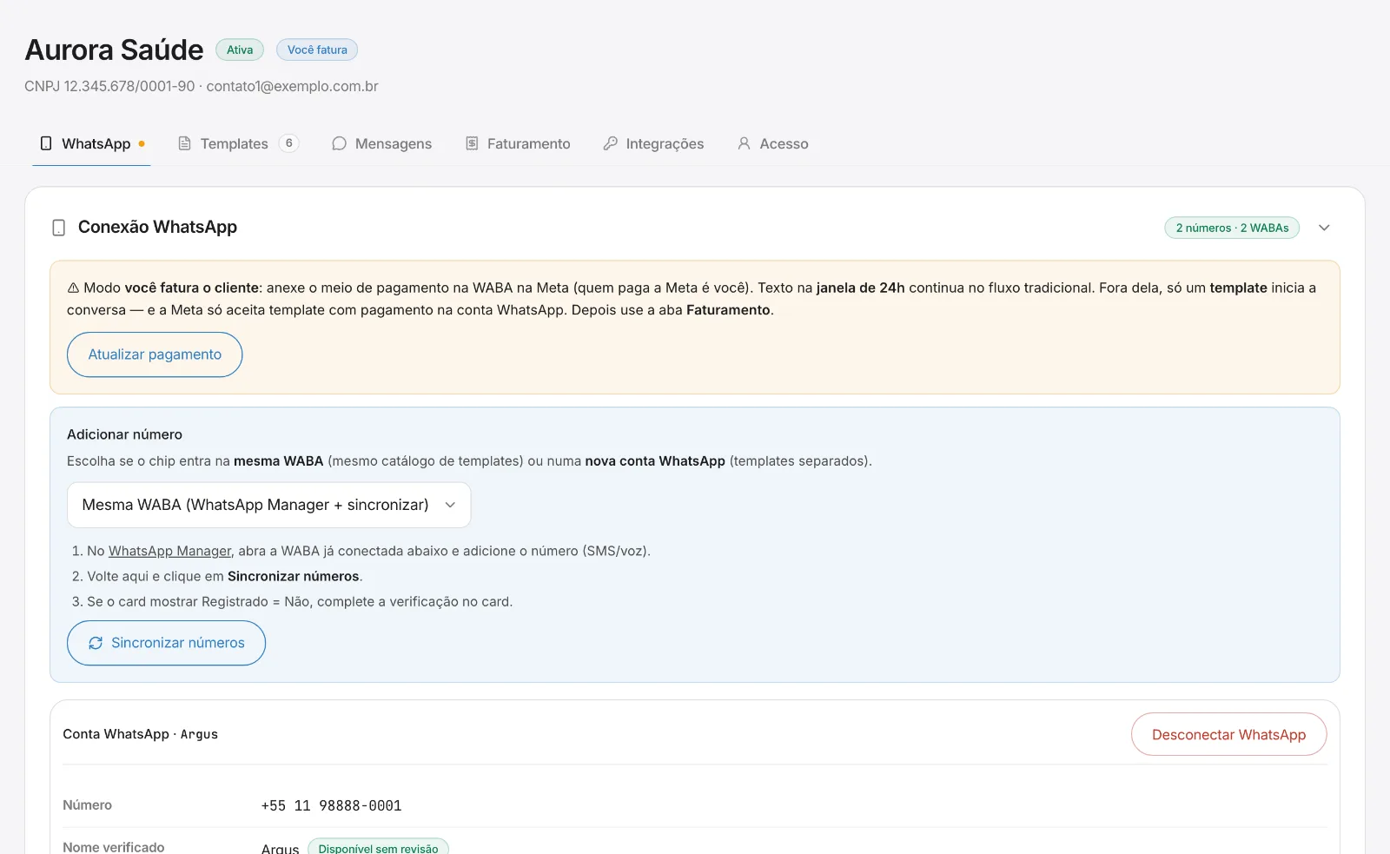The width and height of the screenshot is (1390, 854).
Task: Click the Conexão WhatsApp heading
Action: coord(157,227)
